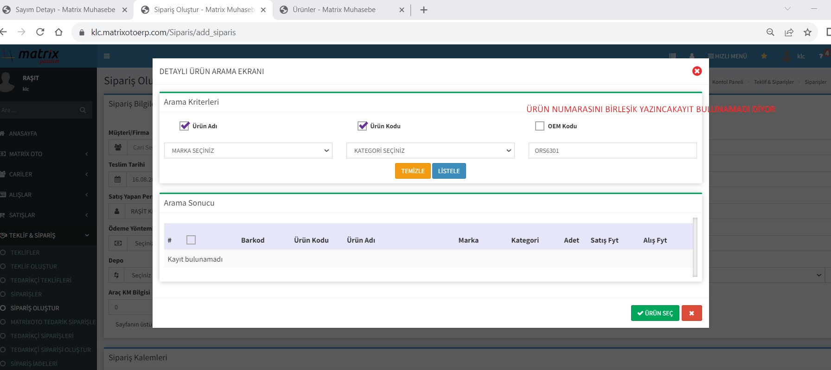This screenshot has width=831, height=370.
Task: Uncheck the Ürün Kodu checkbox
Action: [362, 126]
